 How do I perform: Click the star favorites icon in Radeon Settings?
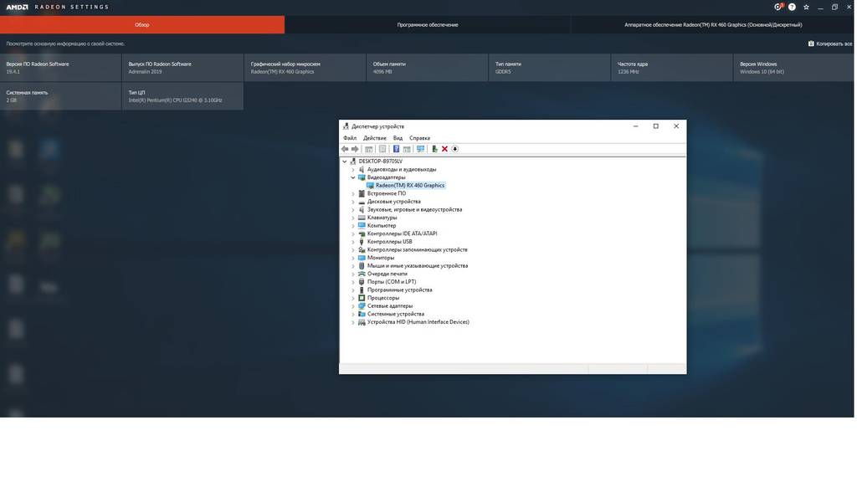coord(806,7)
